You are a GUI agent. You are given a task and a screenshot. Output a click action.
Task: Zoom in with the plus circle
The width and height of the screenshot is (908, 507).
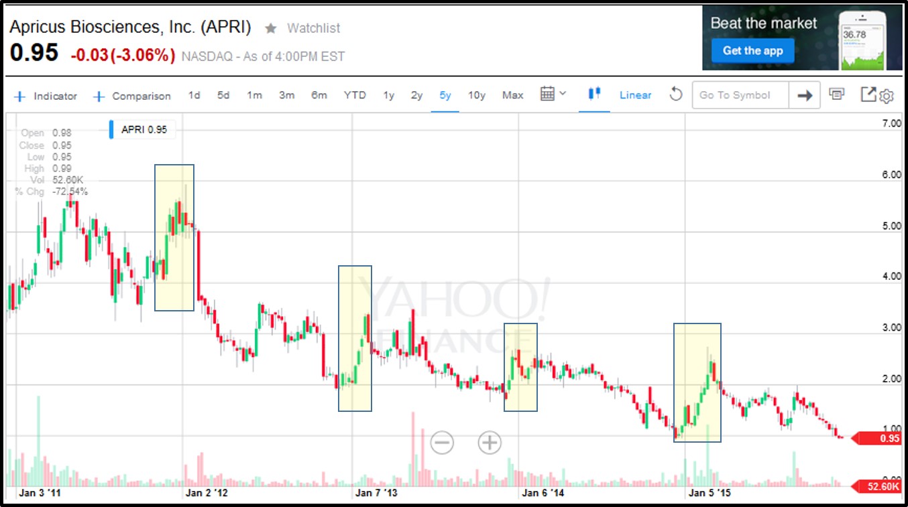(x=490, y=442)
